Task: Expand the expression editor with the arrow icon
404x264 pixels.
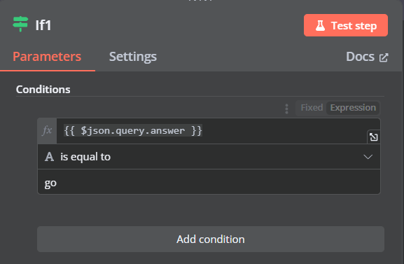Action: [374, 137]
